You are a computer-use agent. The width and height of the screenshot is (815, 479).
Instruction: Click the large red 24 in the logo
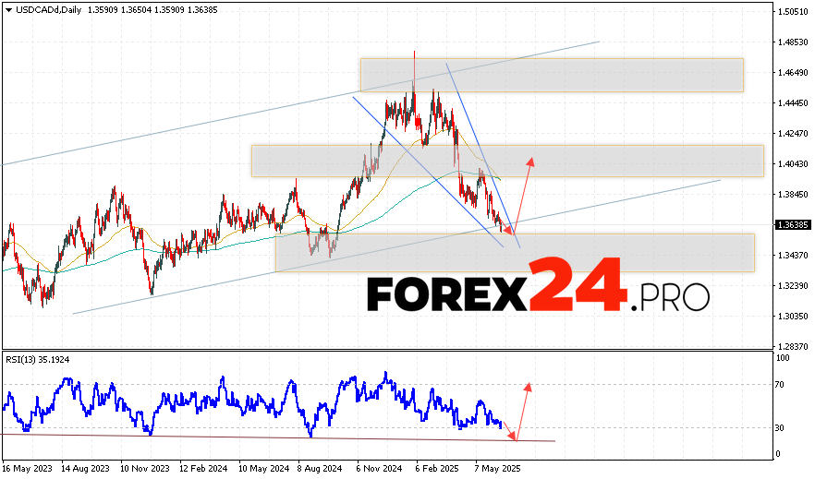pos(577,286)
